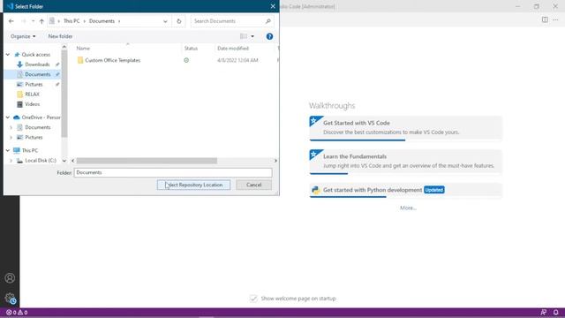This screenshot has width=565, height=318.
Task: Select This PC in navigation pane
Action: click(29, 150)
